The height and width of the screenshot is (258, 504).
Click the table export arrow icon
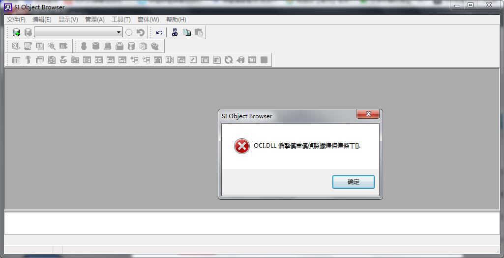point(63,46)
